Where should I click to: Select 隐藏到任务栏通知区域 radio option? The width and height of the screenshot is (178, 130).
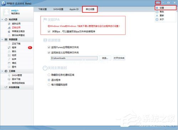coord(49,75)
